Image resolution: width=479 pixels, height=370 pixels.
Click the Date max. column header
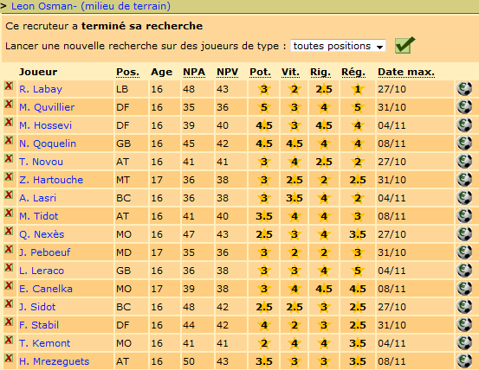pyautogui.click(x=406, y=73)
